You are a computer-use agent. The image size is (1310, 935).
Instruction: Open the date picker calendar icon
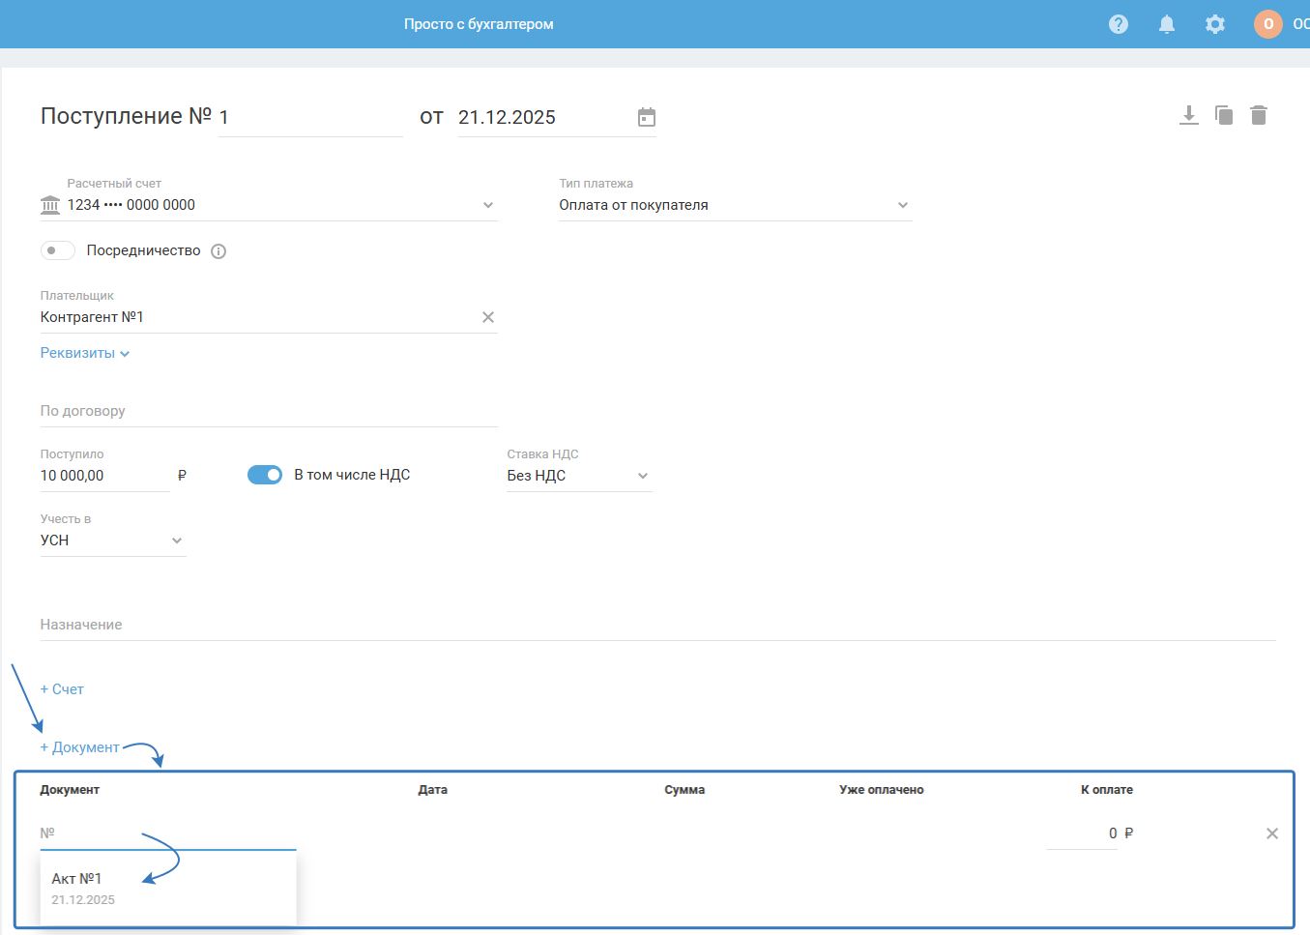647,117
